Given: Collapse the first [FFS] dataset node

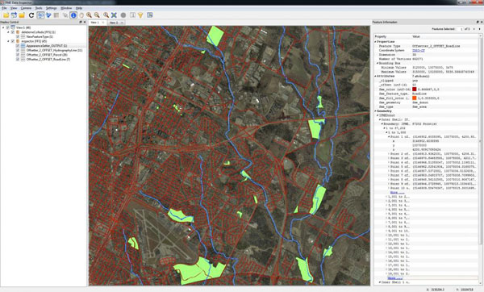Looking at the screenshot, I should click(8, 32).
